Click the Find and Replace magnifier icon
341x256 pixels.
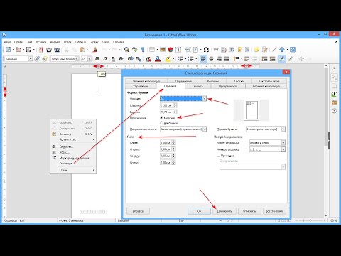pos(126,50)
